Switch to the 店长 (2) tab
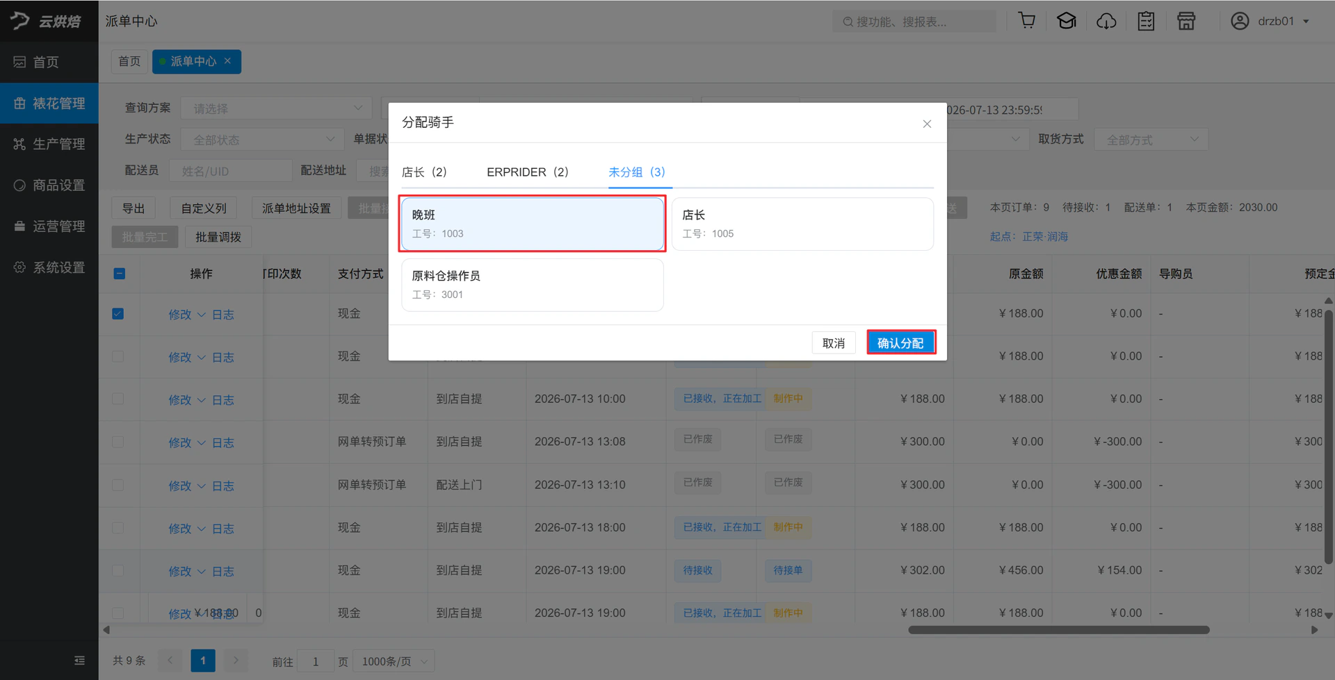The height and width of the screenshot is (680, 1335). 425,172
